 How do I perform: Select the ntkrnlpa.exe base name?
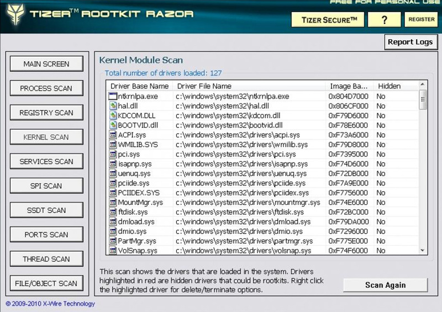tap(138, 97)
